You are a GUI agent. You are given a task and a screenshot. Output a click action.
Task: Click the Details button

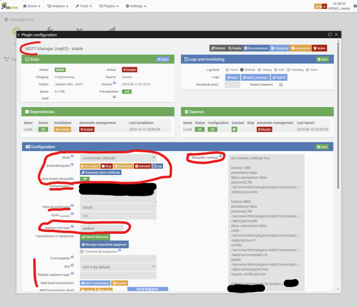[x=235, y=48]
